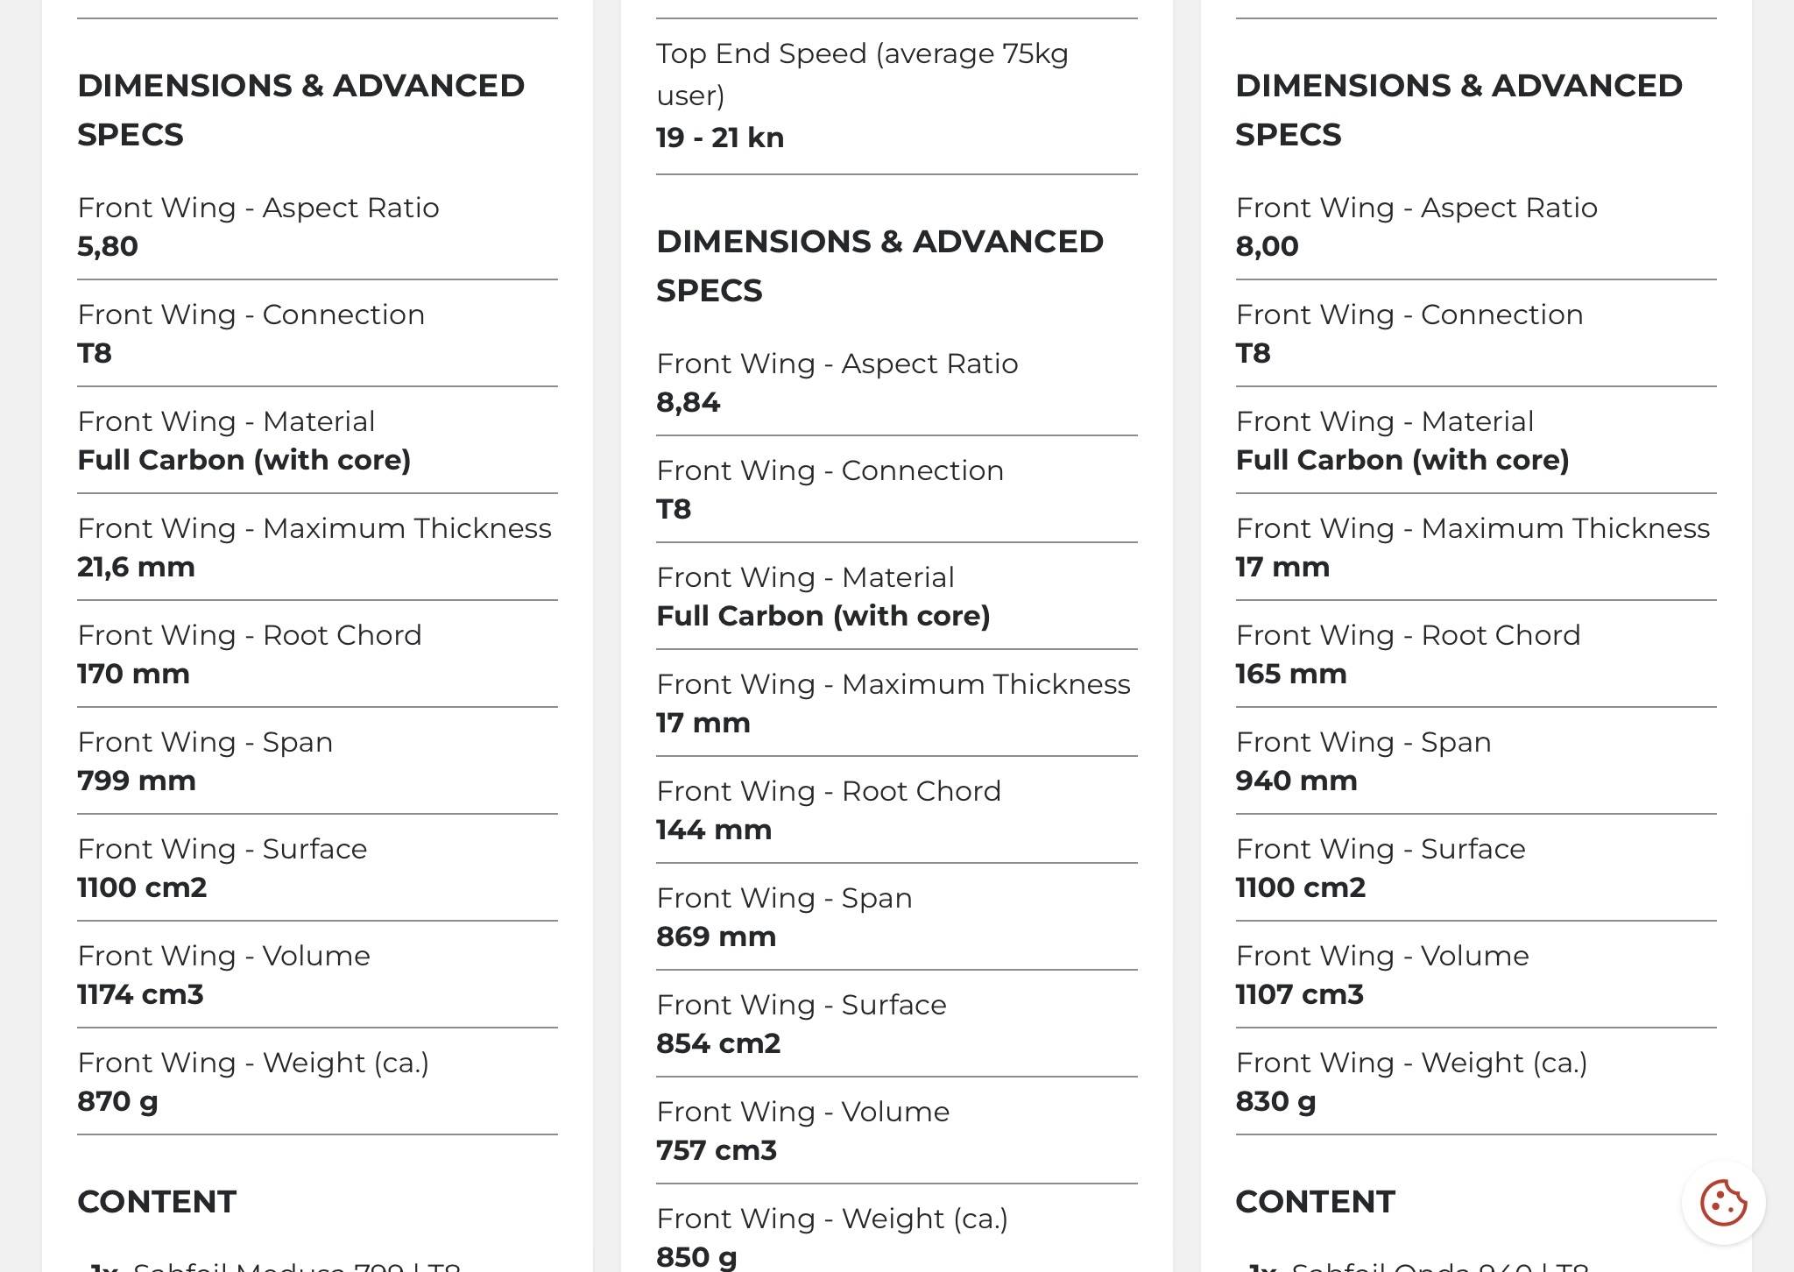
Task: Select the 870 g weight value
Action: [117, 1101]
